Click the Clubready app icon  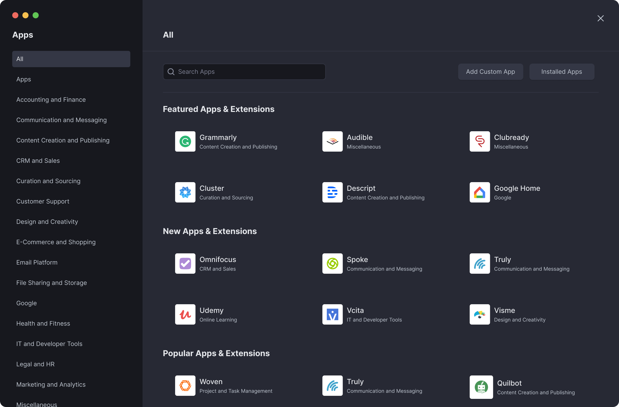(480, 141)
